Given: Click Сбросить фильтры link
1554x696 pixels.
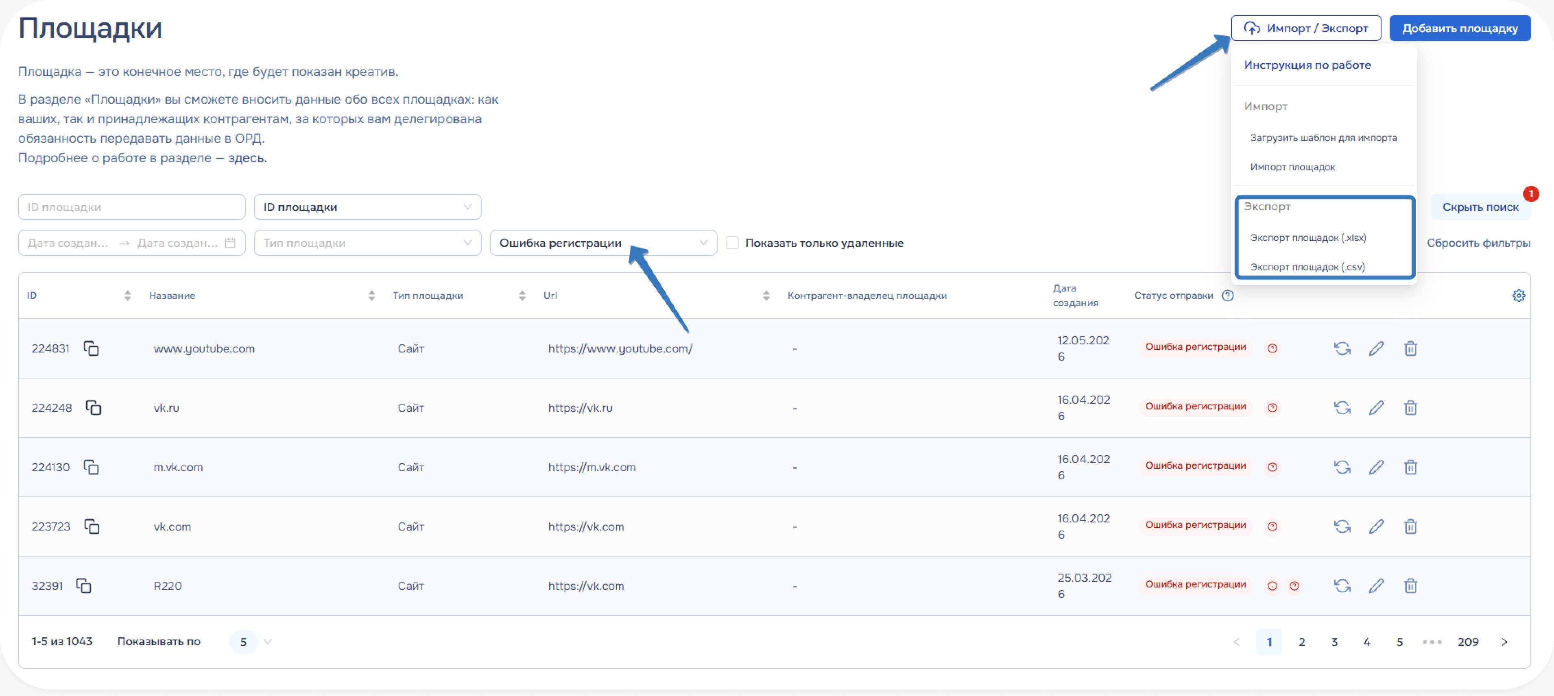Looking at the screenshot, I should click(x=1478, y=243).
